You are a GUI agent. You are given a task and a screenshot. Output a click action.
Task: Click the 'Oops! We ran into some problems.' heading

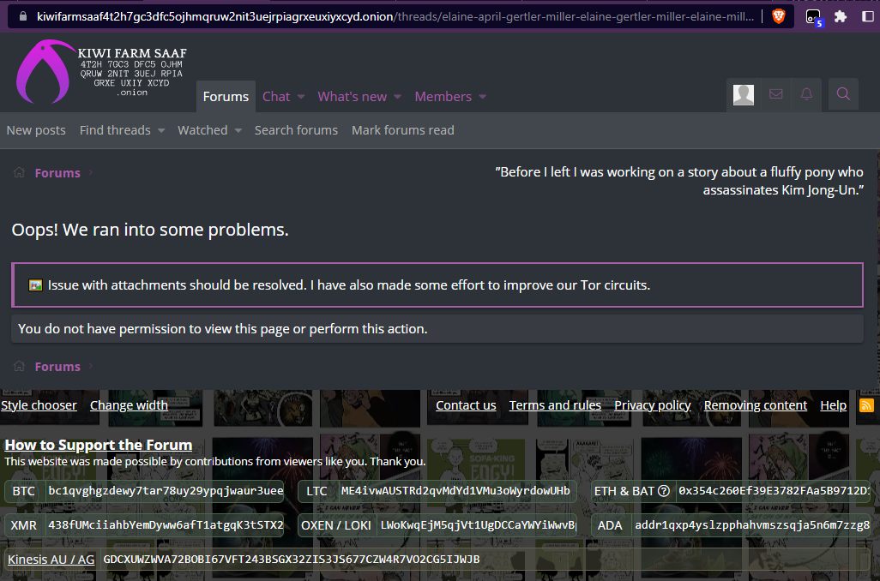[x=150, y=230]
